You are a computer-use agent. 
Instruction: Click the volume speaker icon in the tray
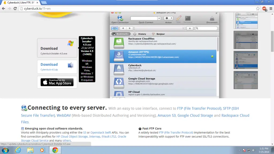(x=254, y=150)
